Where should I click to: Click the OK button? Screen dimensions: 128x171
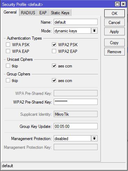pyautogui.click(x=114, y=14)
